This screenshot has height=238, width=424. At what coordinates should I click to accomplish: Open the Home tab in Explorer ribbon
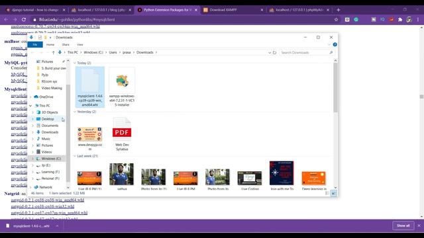50,44
